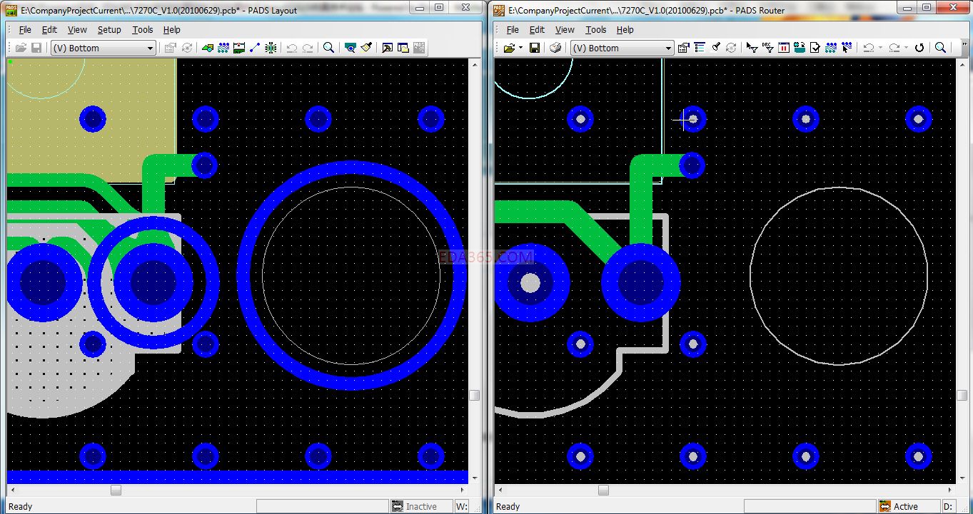This screenshot has width=973, height=514.
Task: Click the Board view icon in Layout
Action: [350, 48]
